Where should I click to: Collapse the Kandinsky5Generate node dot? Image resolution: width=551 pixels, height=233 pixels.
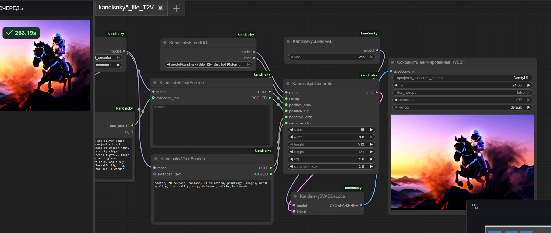pyautogui.click(x=288, y=84)
